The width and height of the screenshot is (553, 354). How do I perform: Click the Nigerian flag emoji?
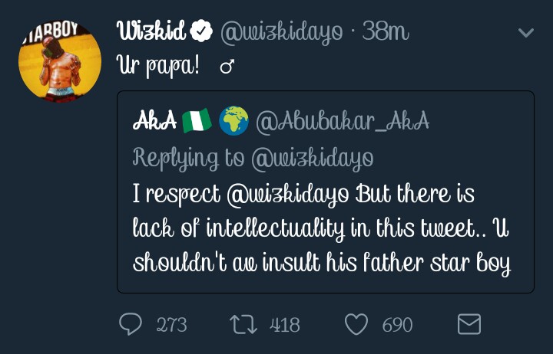pyautogui.click(x=197, y=120)
